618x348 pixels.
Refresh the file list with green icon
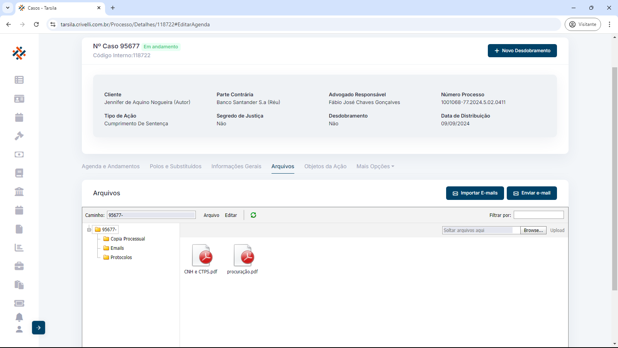(253, 215)
